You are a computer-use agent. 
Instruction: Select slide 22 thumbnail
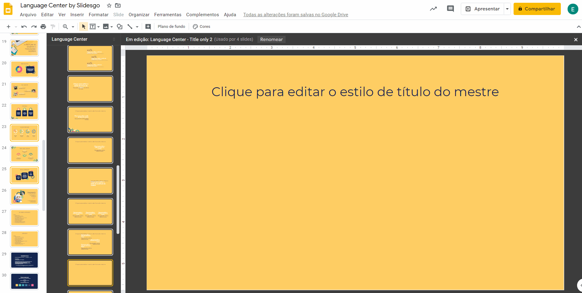25,112
